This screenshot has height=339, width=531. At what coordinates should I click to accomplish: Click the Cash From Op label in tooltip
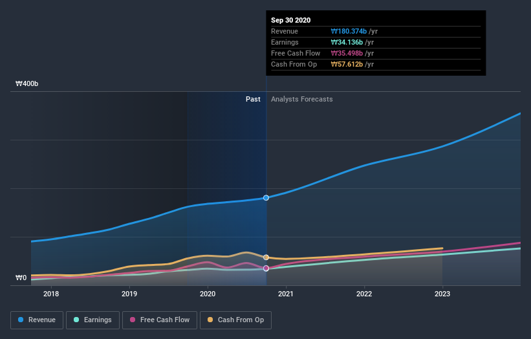click(294, 64)
